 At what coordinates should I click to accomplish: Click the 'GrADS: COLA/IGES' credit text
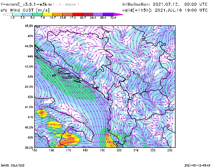pos(13,165)
